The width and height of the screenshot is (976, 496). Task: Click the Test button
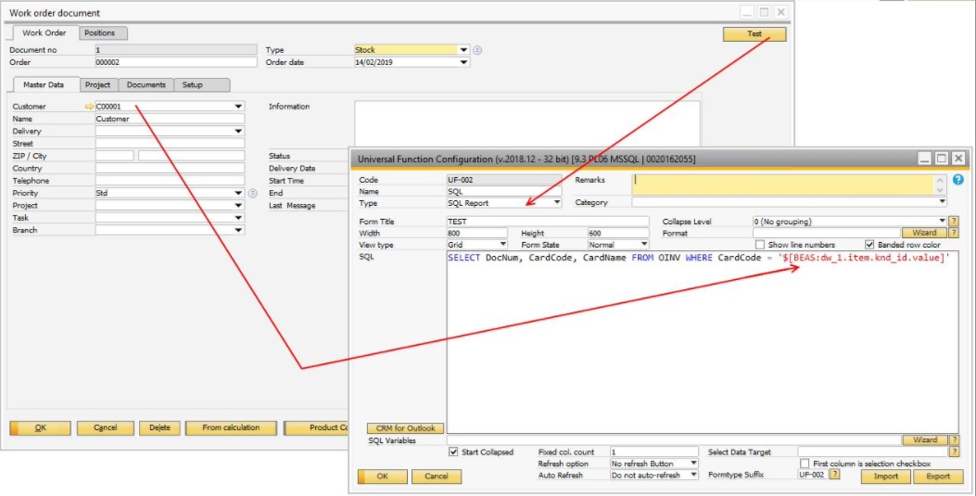[754, 34]
